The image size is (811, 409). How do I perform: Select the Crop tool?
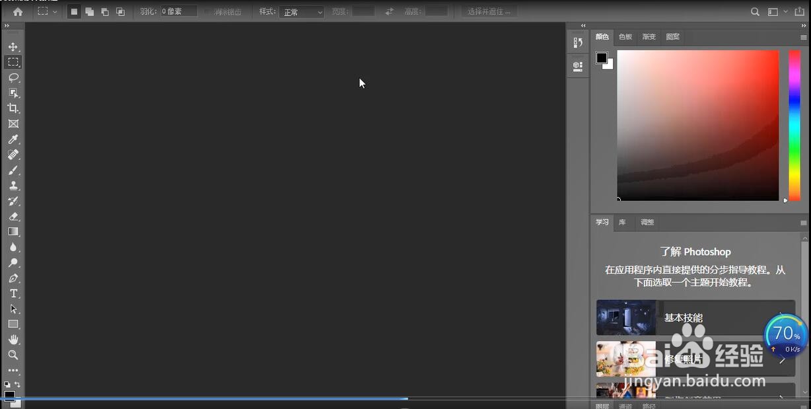click(13, 108)
